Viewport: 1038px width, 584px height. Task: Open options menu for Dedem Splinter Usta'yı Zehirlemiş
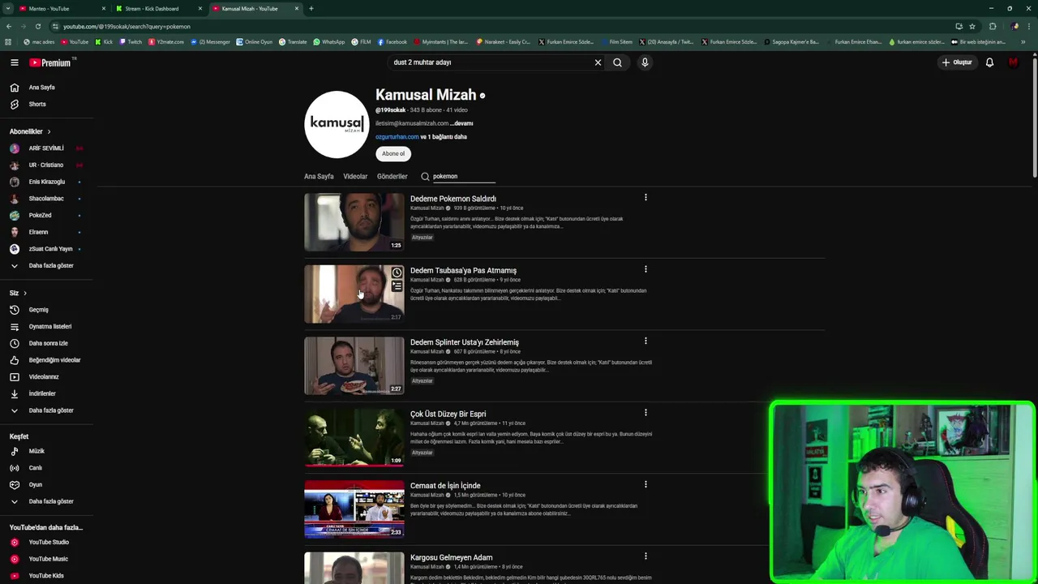click(646, 341)
